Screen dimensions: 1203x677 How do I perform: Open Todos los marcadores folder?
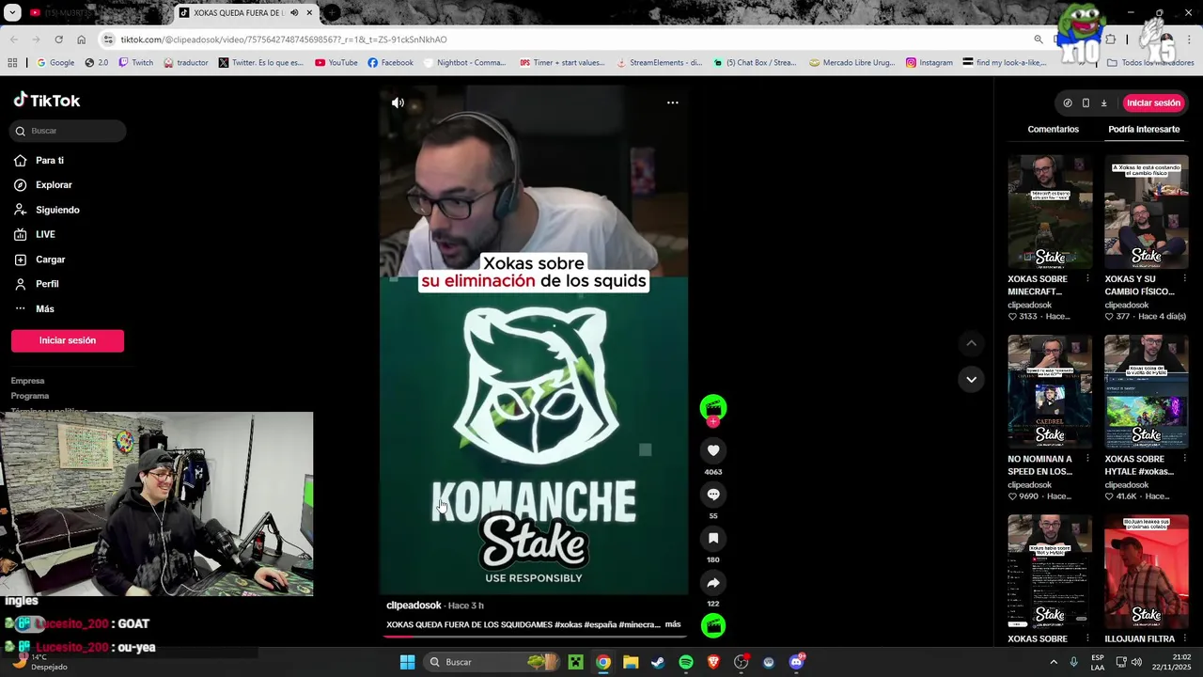pyautogui.click(x=1150, y=63)
